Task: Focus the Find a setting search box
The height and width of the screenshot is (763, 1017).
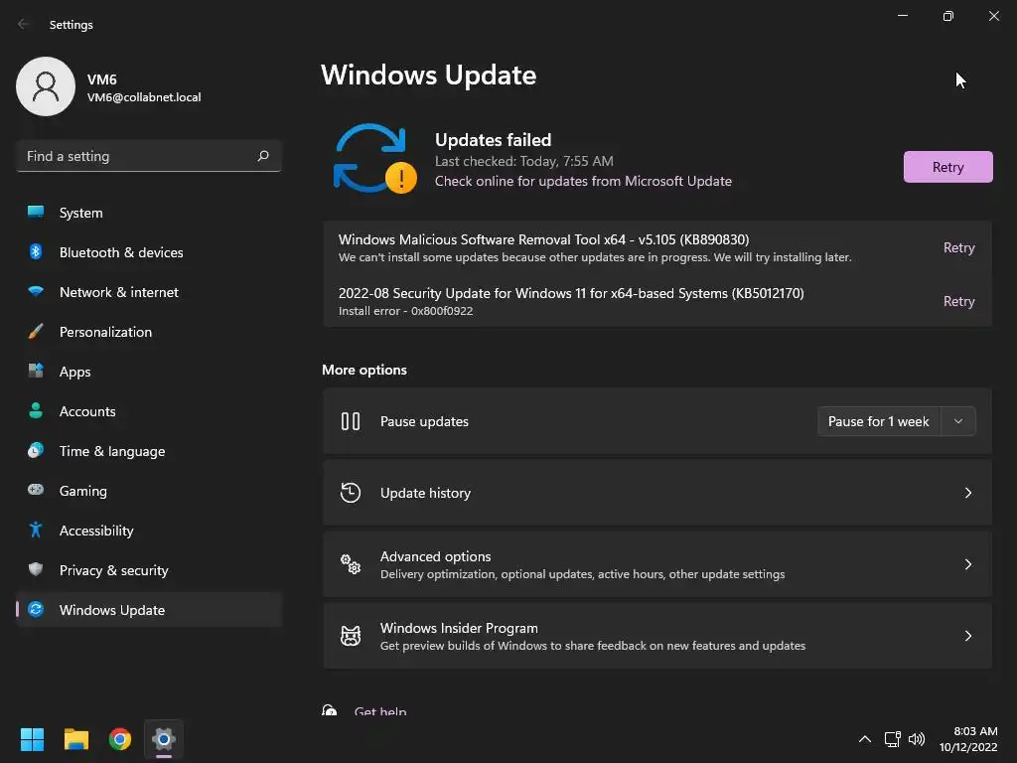Action: (149, 156)
